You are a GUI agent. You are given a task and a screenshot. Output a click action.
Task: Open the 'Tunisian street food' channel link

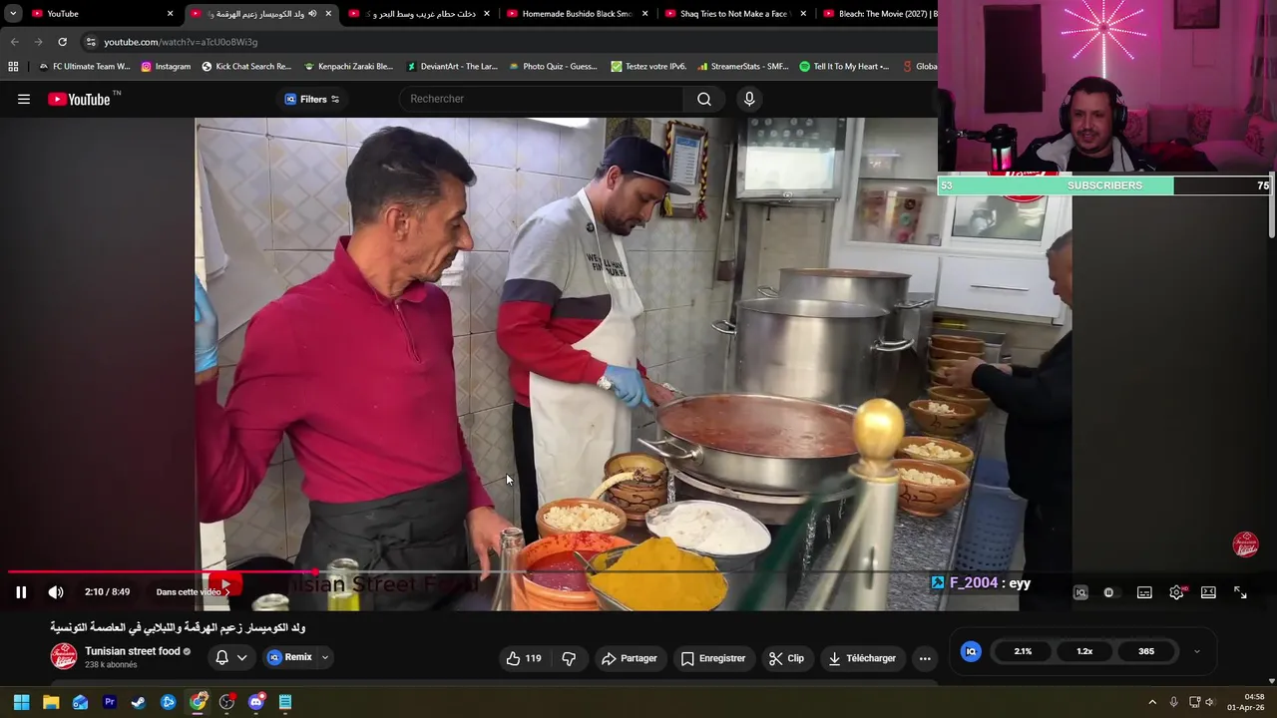click(x=133, y=651)
